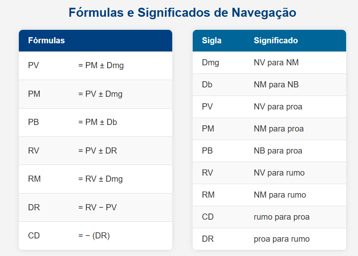Click the meaning NM para NB
This screenshot has width=358, height=256.
pos(276,85)
